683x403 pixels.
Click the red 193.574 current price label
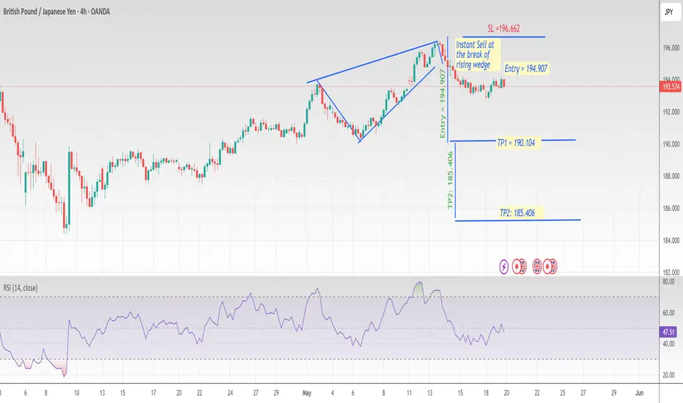(671, 86)
